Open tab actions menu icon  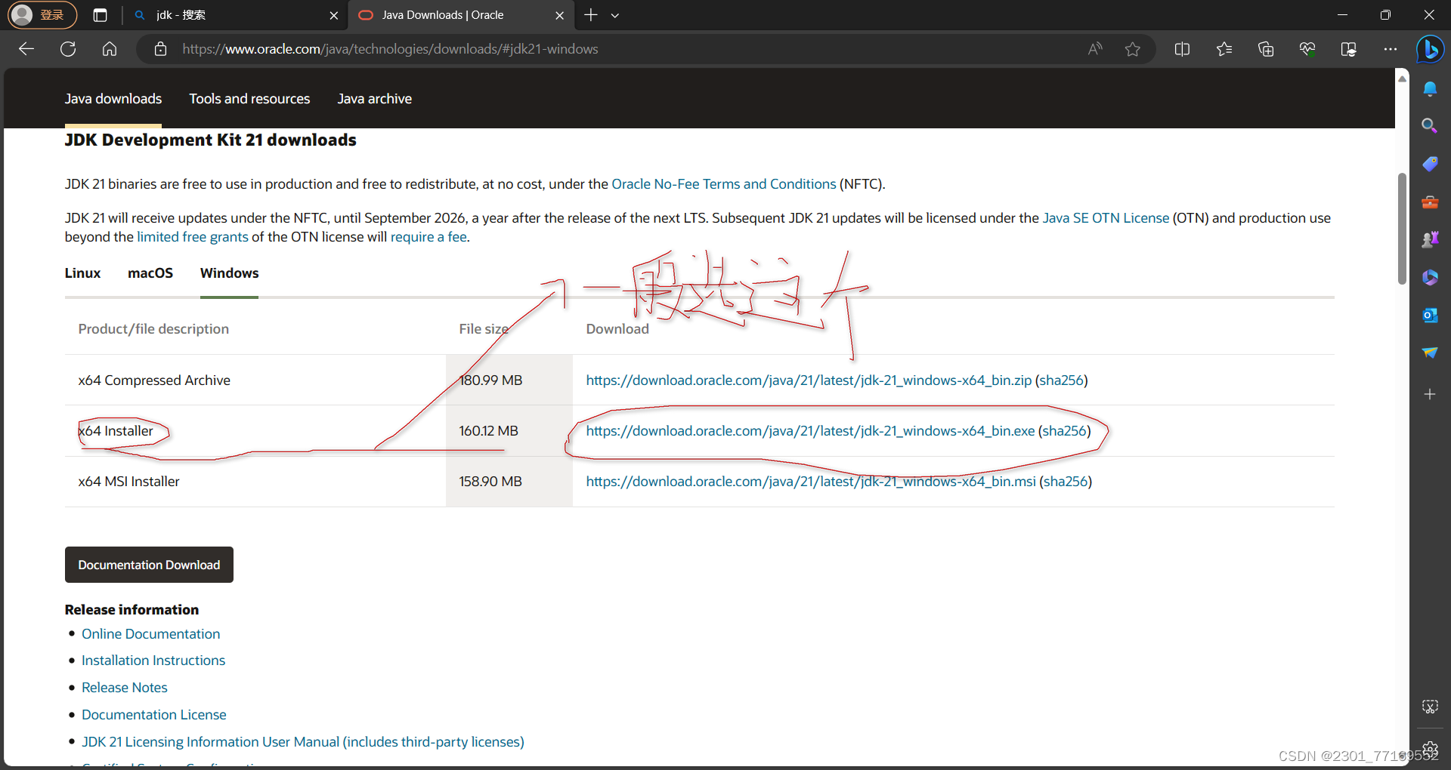100,15
